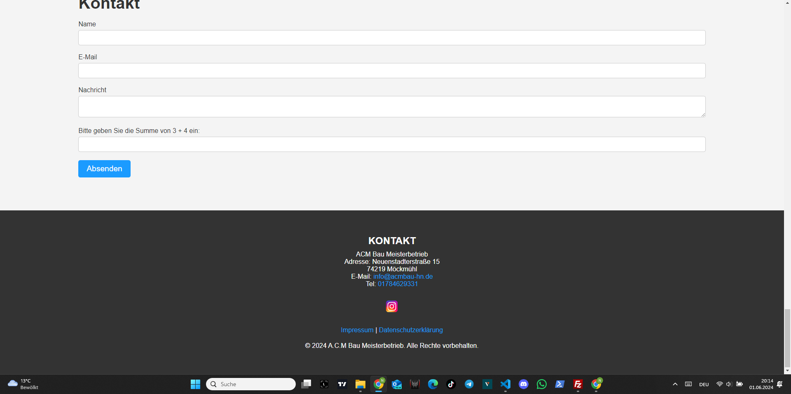Image resolution: width=791 pixels, height=394 pixels.
Task: Open Microsoft Edge from the taskbar
Action: click(433, 384)
